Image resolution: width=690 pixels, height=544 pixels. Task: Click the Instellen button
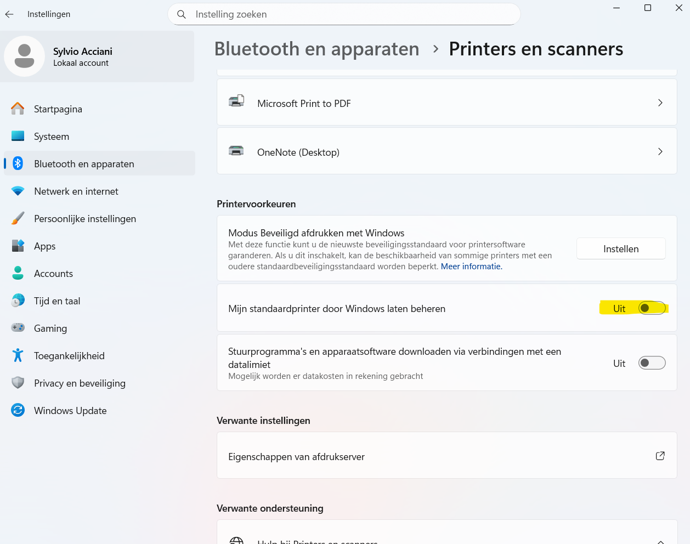621,248
